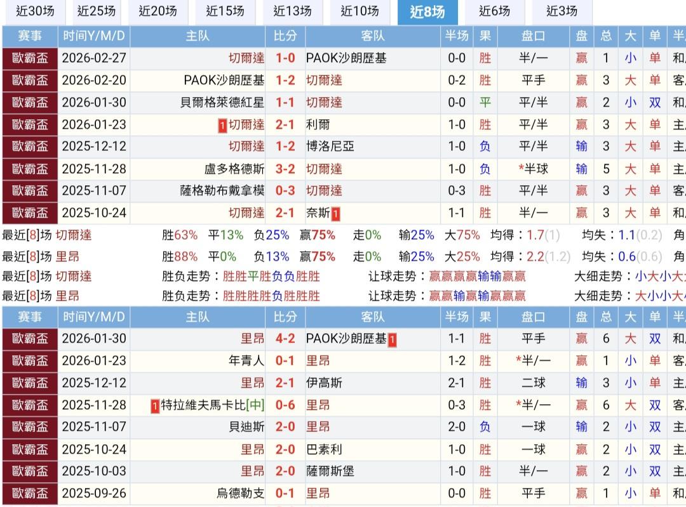Click 大75% stat for 切爾達
The height and width of the screenshot is (507, 686).
tap(462, 235)
